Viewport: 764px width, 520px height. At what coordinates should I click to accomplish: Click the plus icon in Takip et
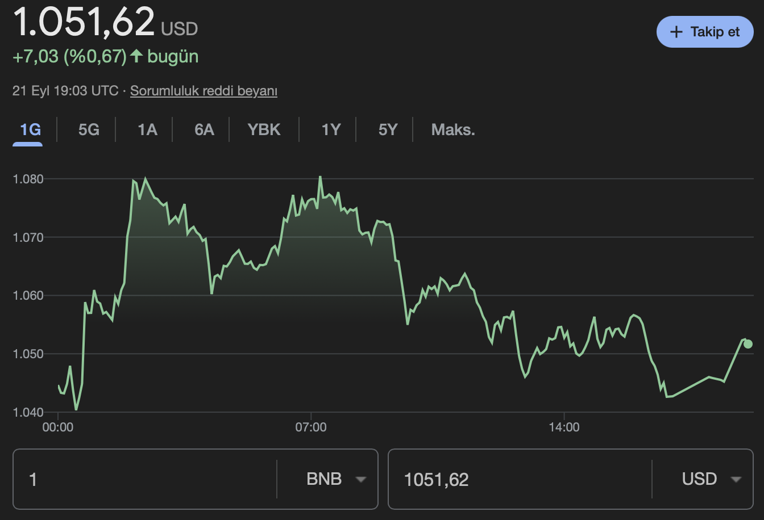tap(676, 32)
